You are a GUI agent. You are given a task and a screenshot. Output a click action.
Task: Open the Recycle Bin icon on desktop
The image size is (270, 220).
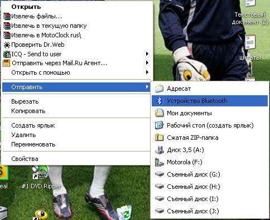(124, 212)
